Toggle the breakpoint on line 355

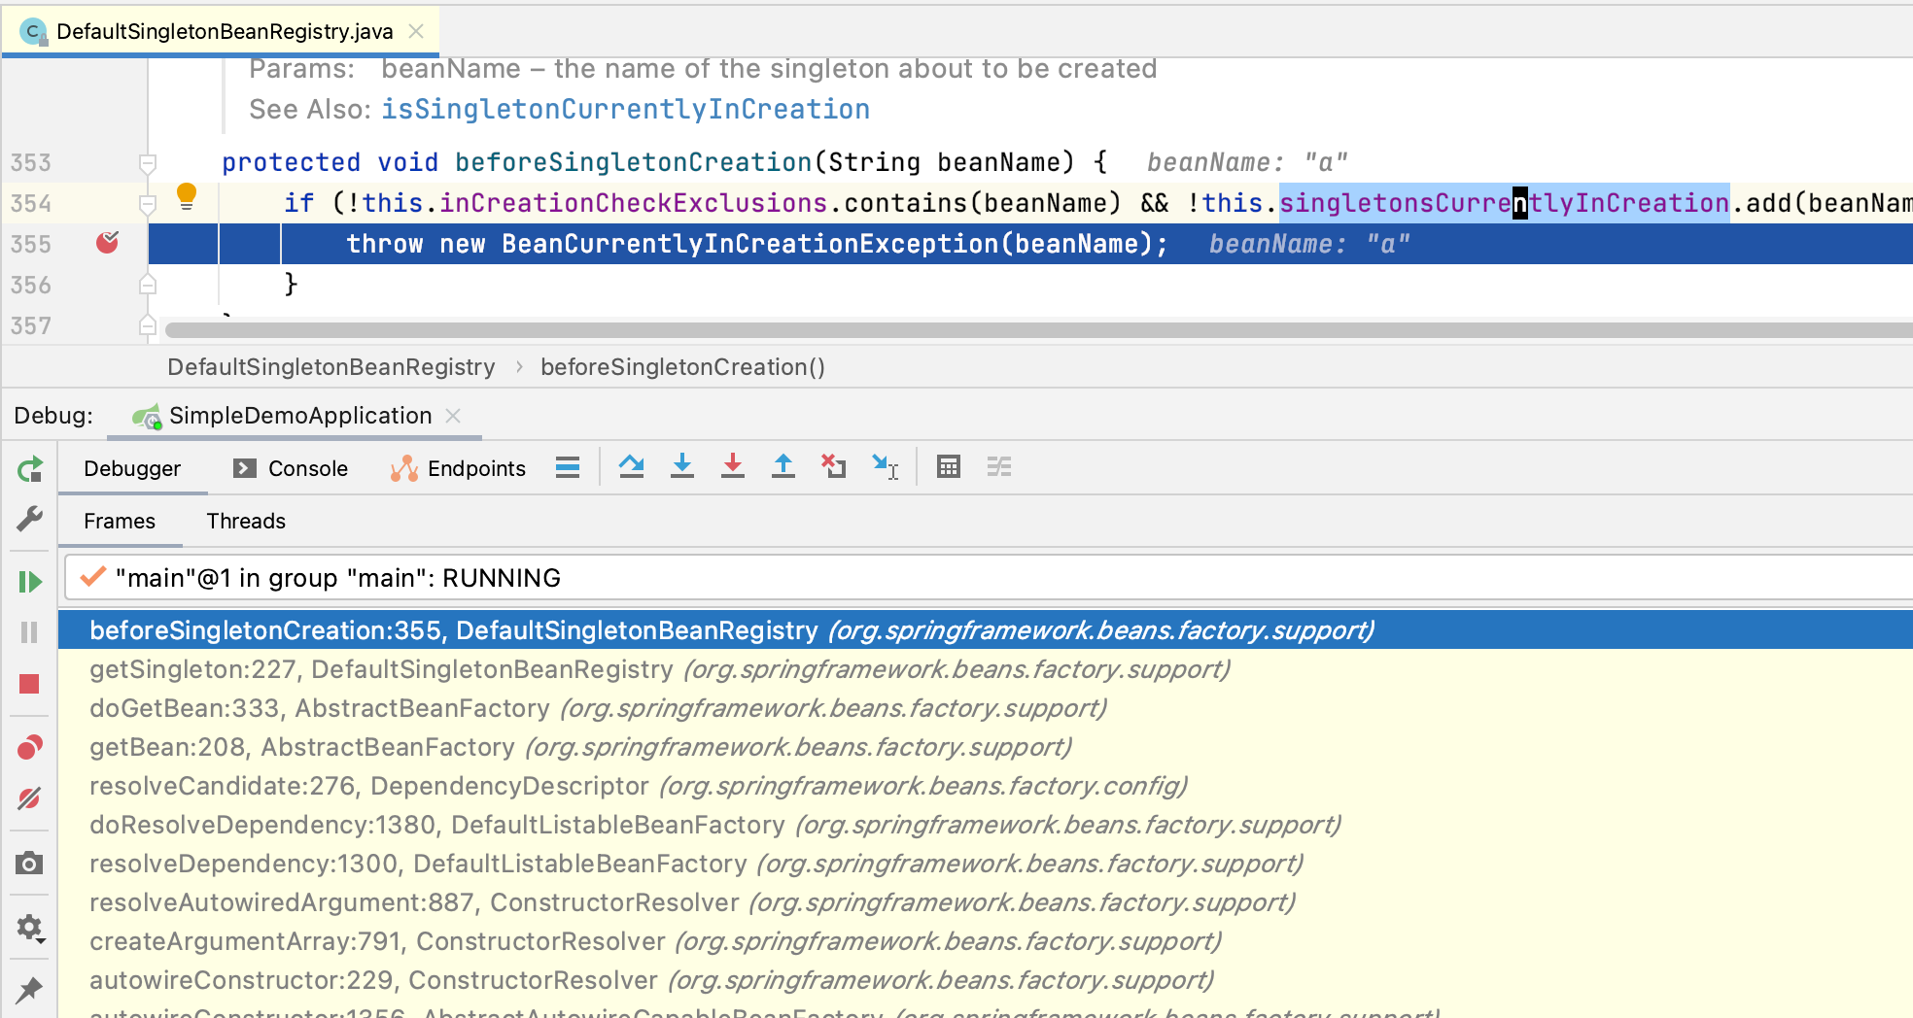tap(108, 243)
